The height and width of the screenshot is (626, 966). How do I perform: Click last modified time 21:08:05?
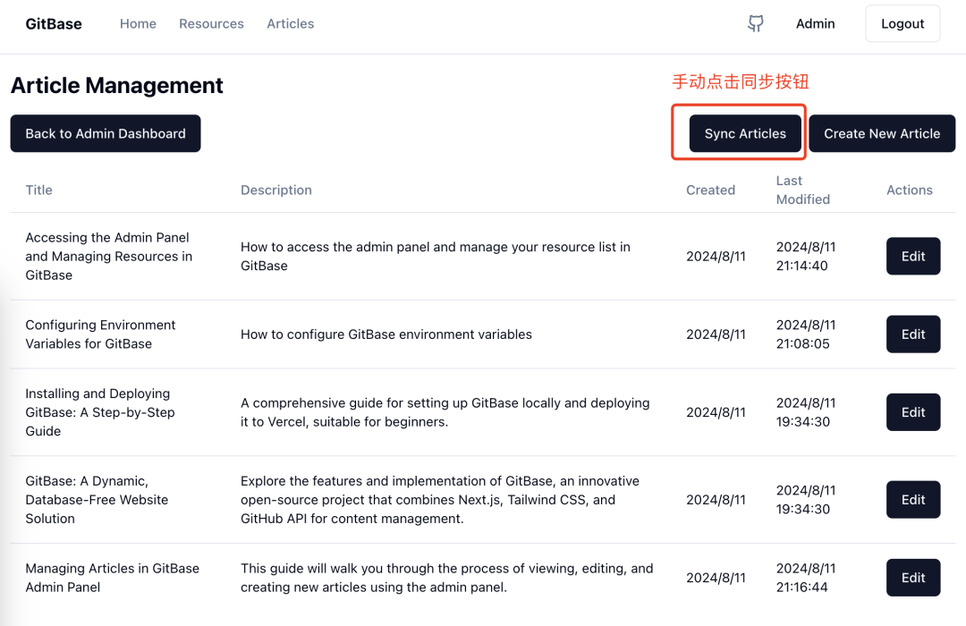coord(802,343)
